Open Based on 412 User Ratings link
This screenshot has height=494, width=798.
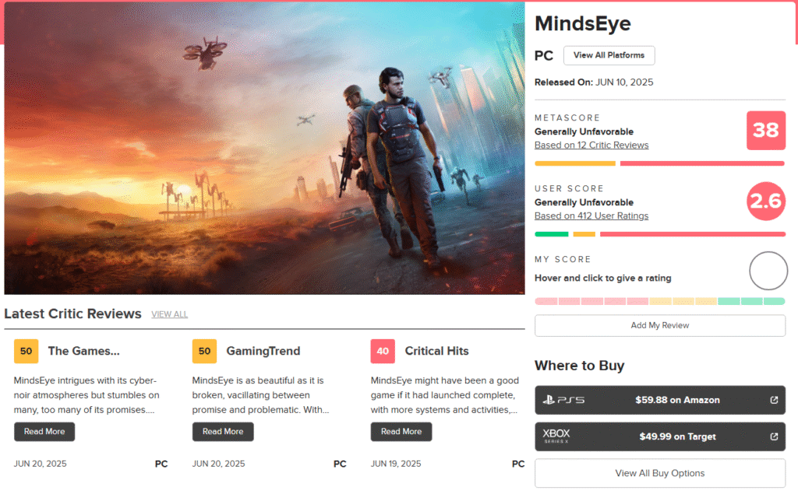point(591,216)
